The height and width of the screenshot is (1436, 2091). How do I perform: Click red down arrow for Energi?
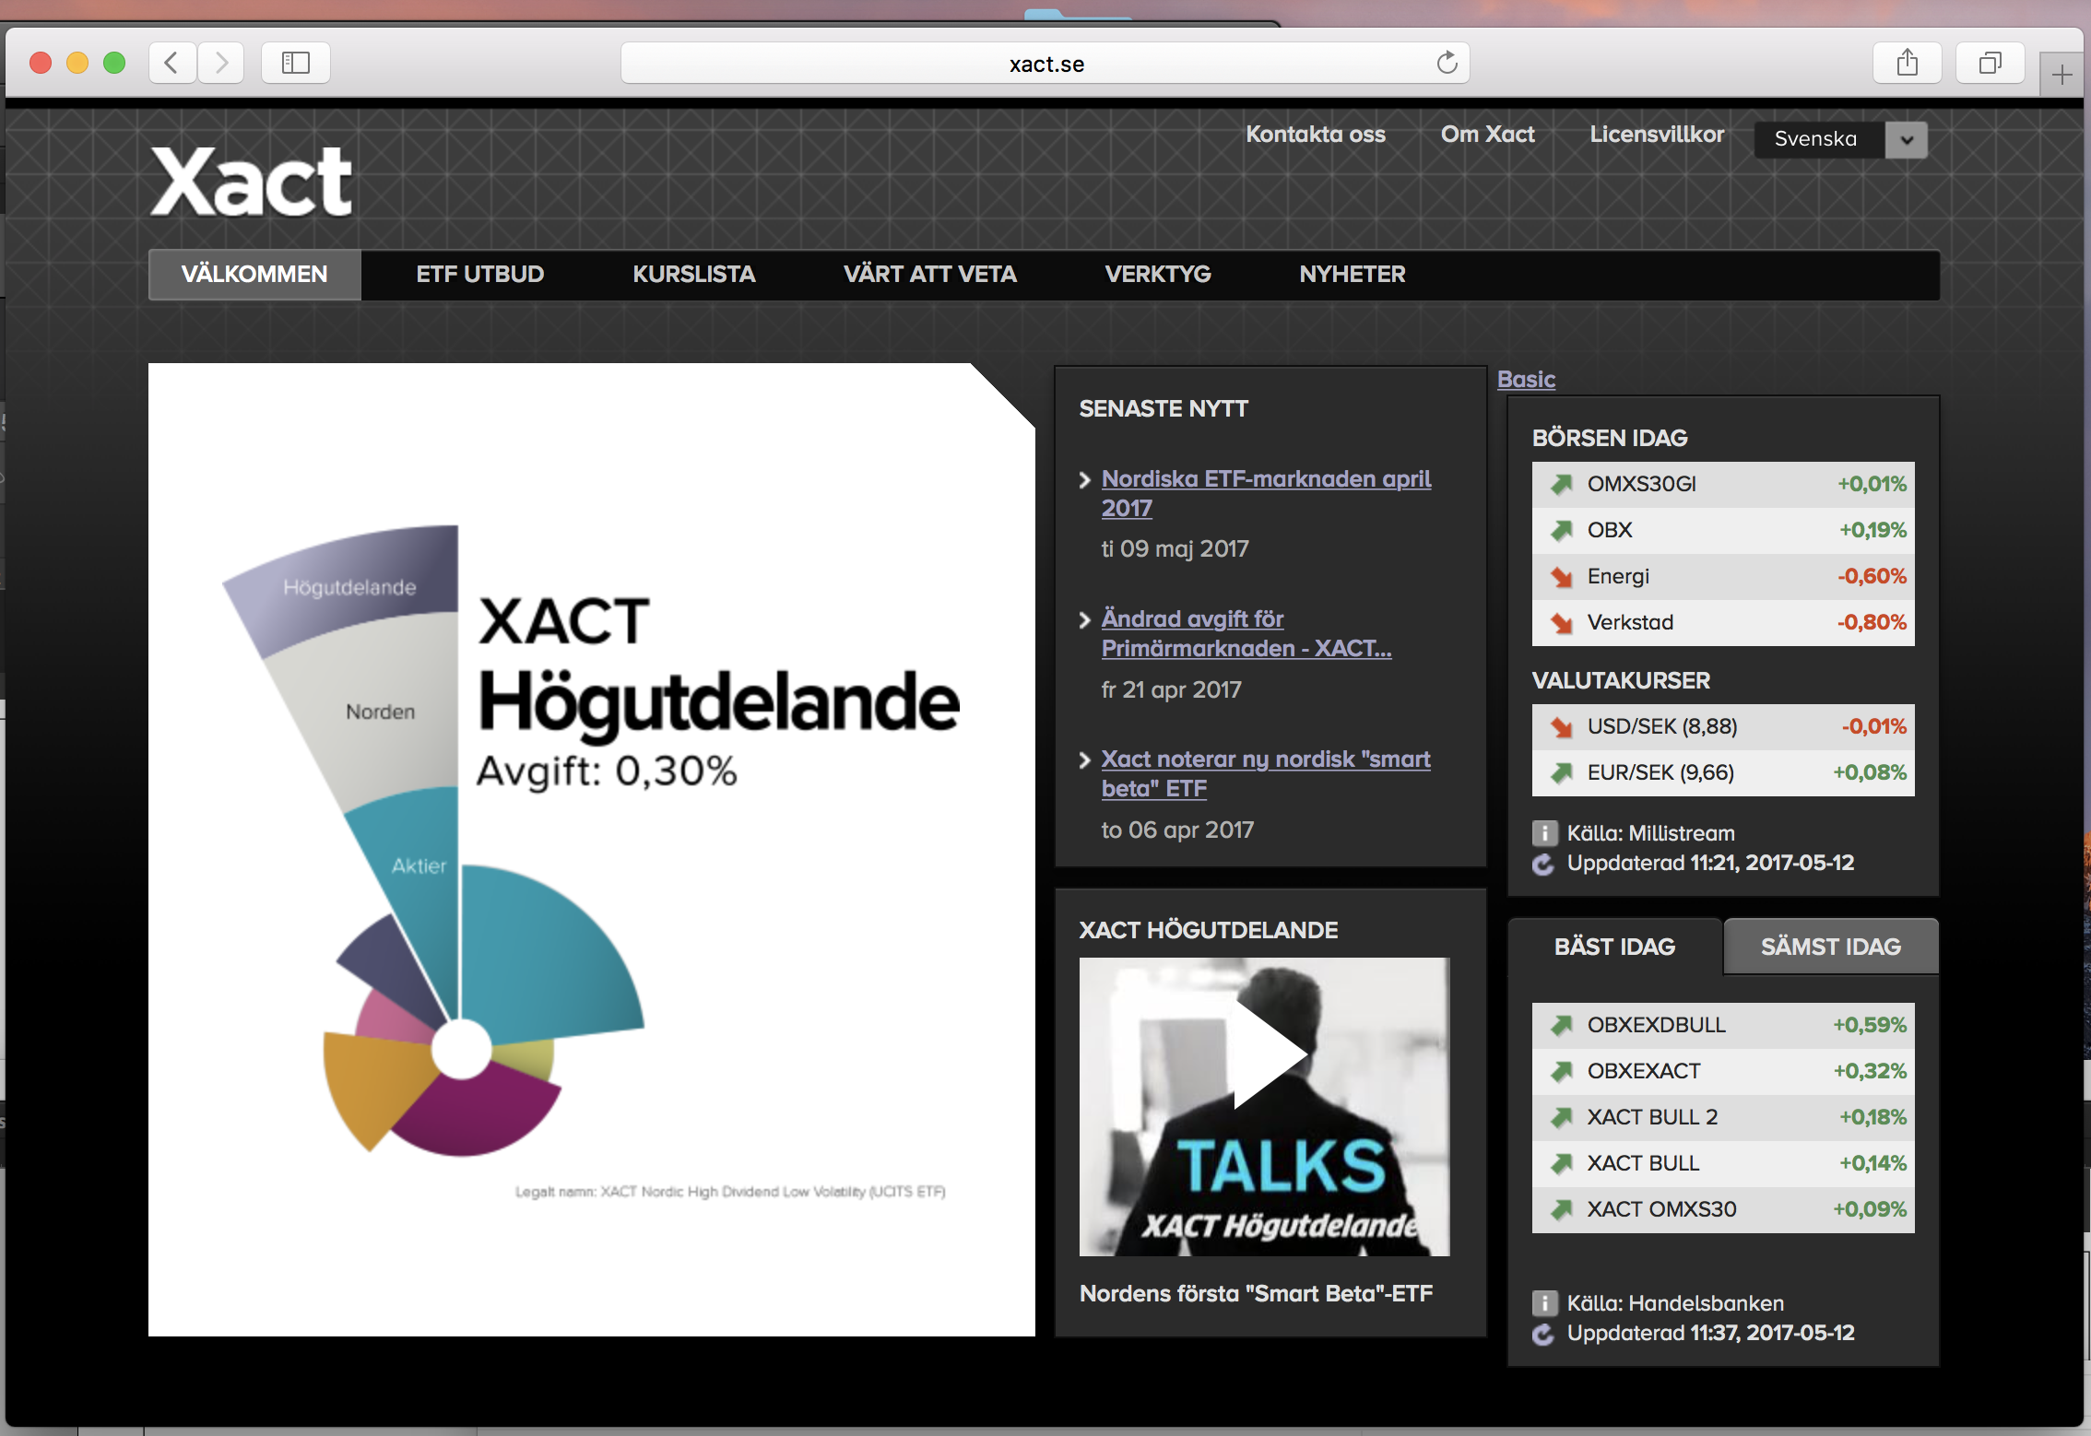tap(1561, 577)
